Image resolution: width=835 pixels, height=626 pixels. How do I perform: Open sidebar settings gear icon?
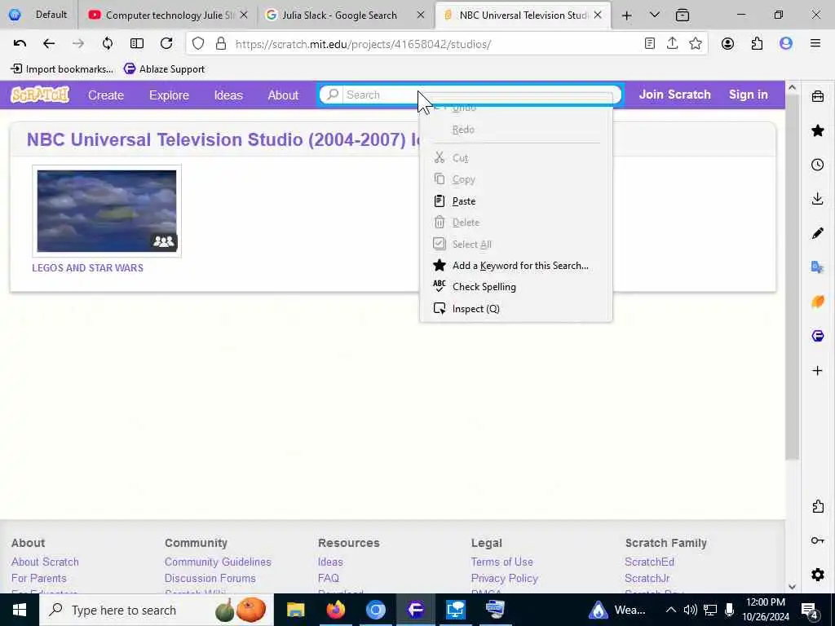(x=818, y=575)
